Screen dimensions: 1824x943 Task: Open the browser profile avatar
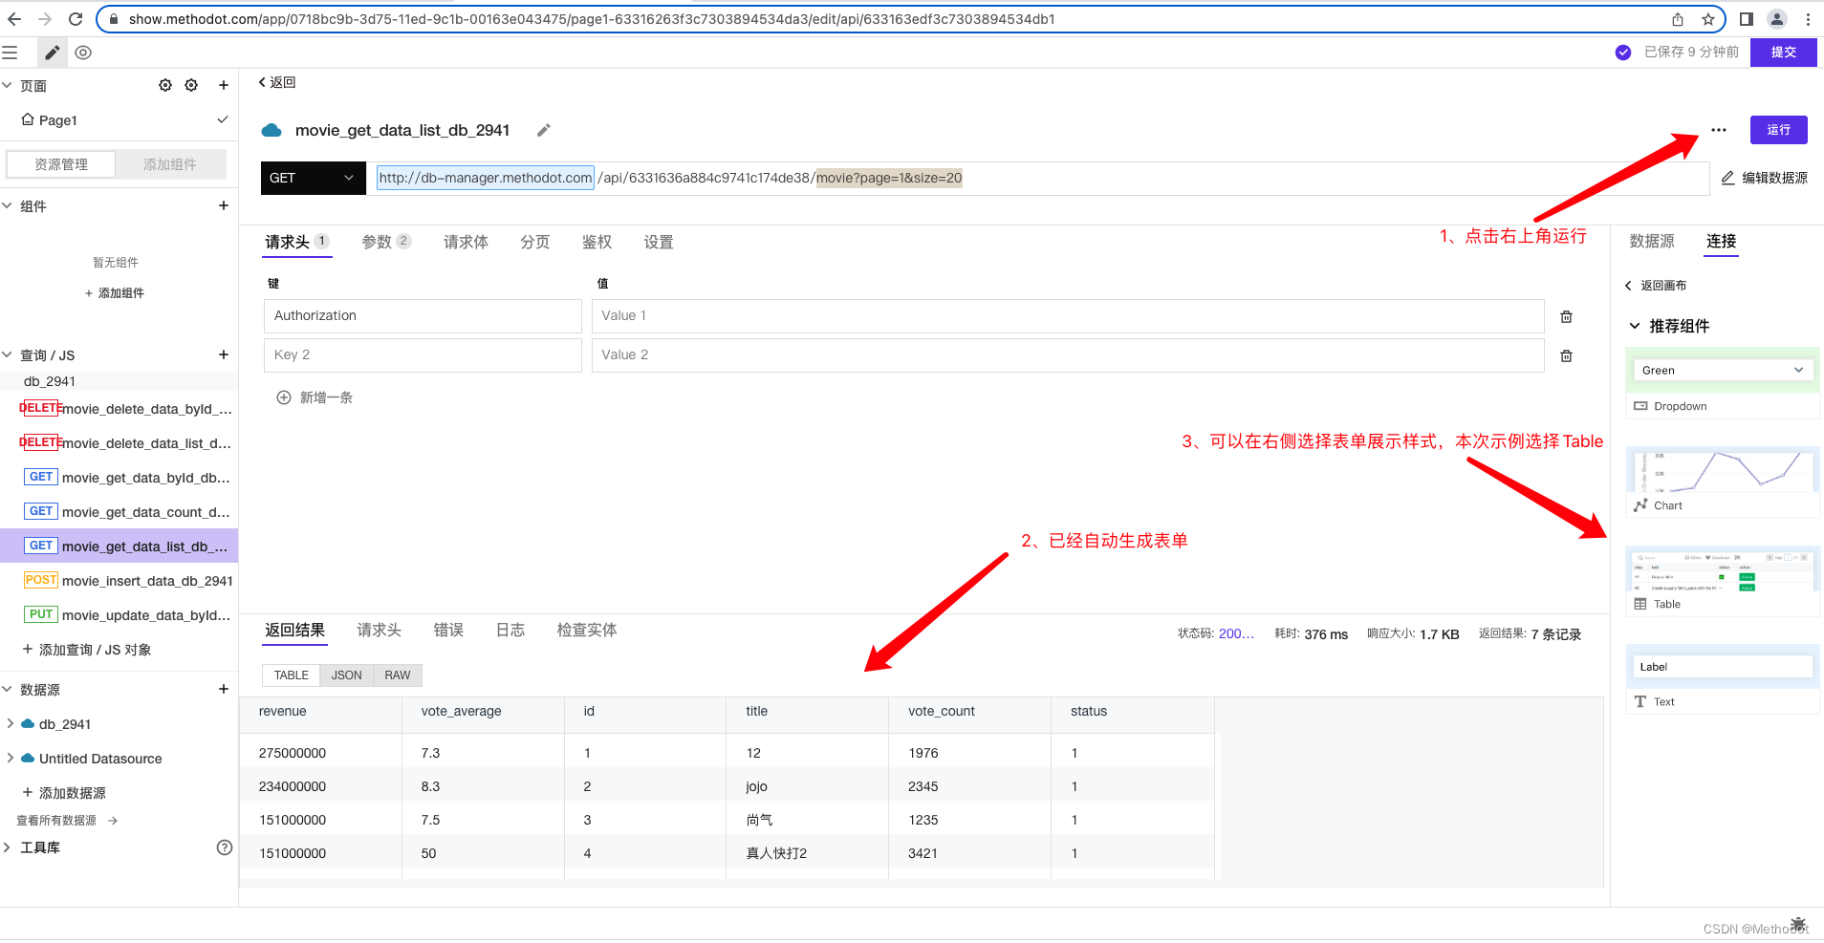tap(1777, 19)
